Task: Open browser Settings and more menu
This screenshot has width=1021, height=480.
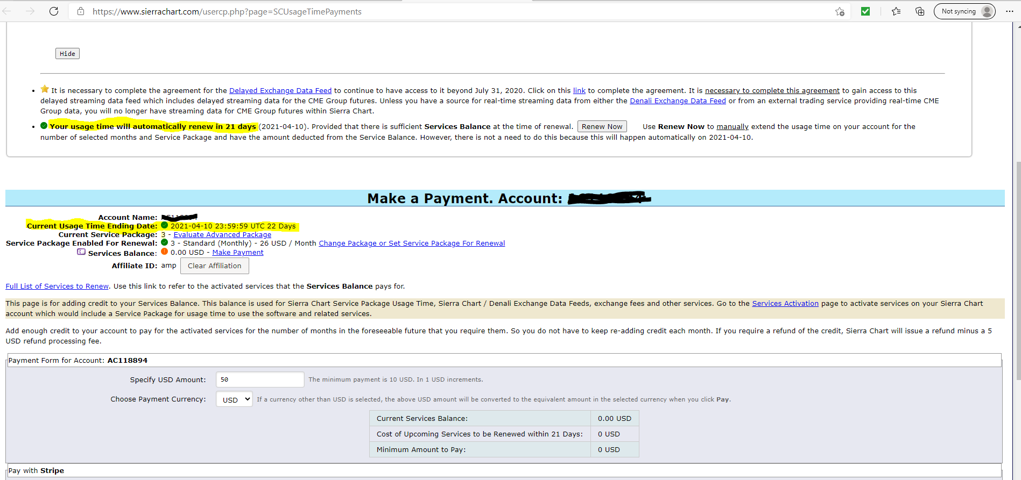Action: point(1009,11)
